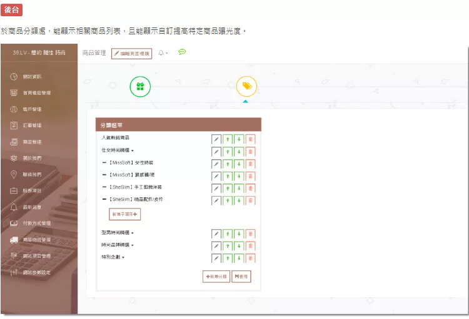Open 訂單管理 in the sidebar
This screenshot has width=469, height=319.
33,125
